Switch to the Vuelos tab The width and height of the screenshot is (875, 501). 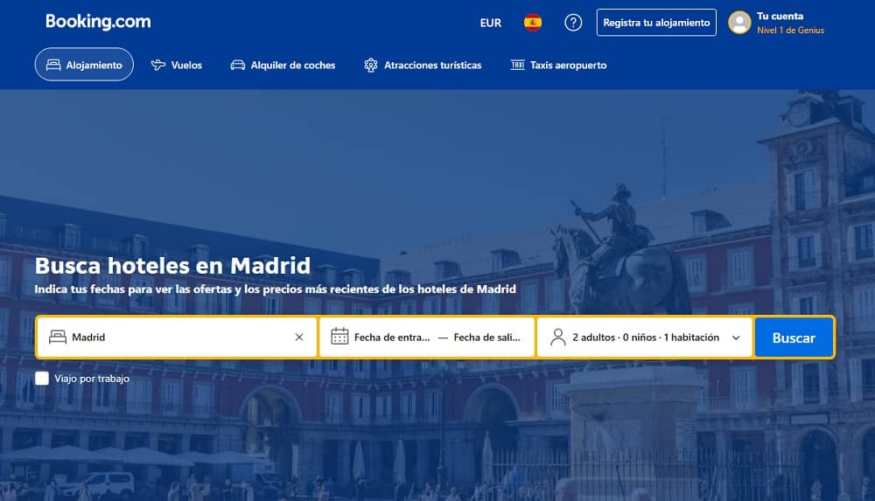click(177, 66)
